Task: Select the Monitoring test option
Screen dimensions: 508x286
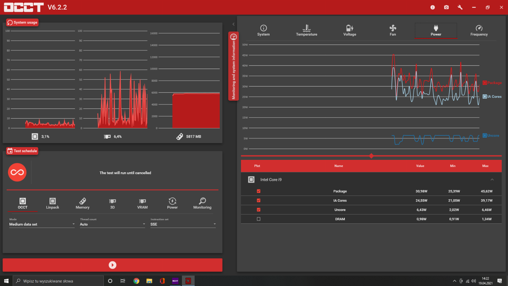Action: 202,203
